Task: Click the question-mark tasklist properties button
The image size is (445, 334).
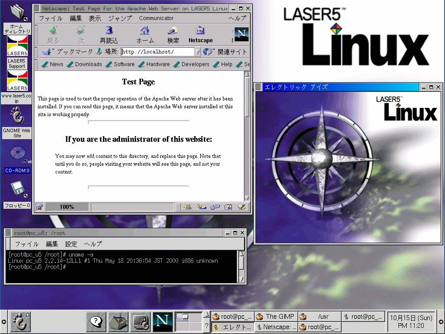Action: pyautogui.click(x=206, y=325)
